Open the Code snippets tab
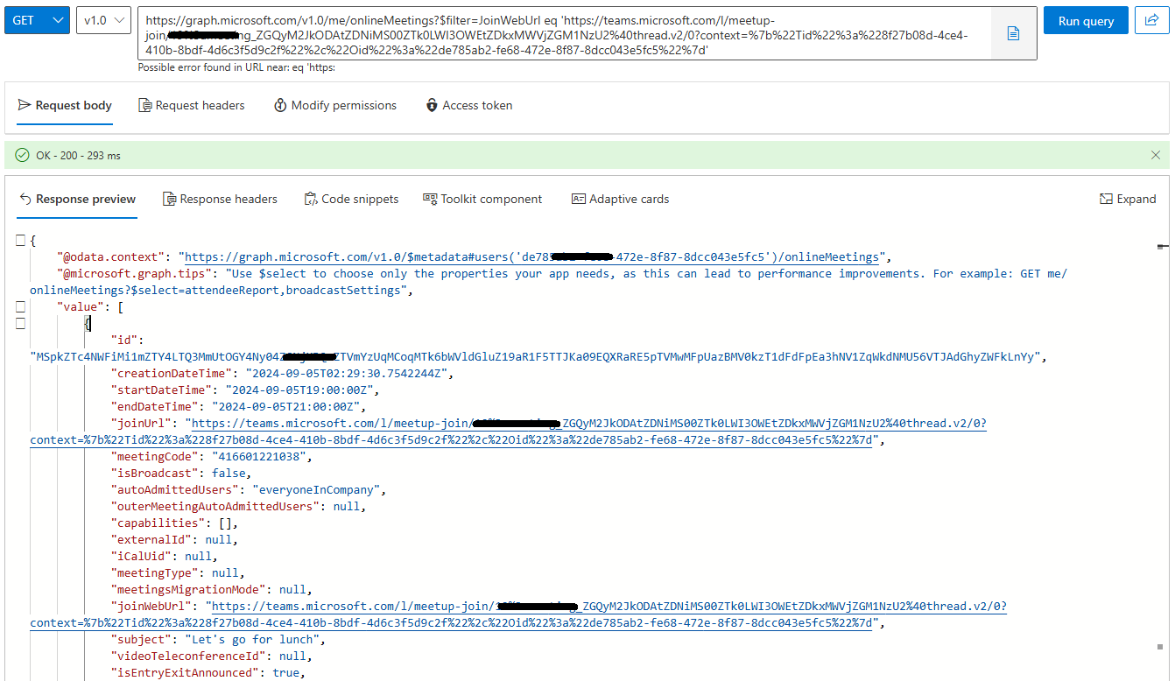 (x=351, y=199)
